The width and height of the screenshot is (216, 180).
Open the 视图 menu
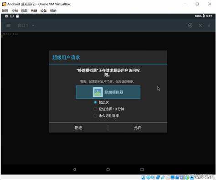[x=24, y=11]
